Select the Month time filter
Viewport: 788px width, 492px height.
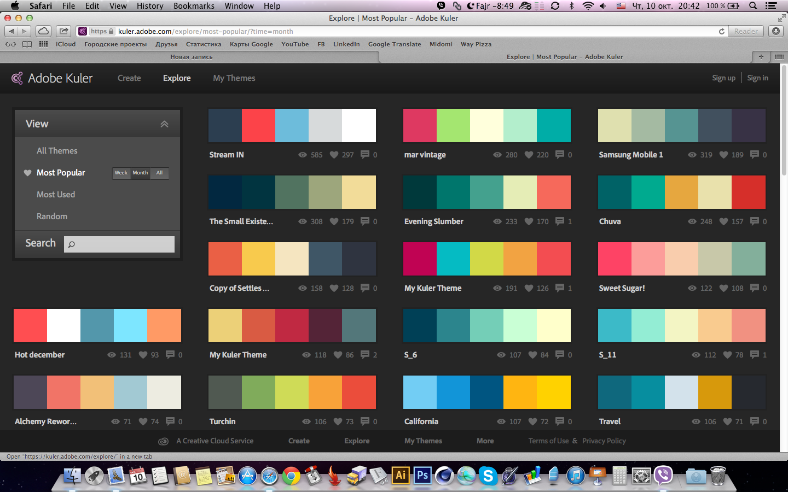[140, 173]
